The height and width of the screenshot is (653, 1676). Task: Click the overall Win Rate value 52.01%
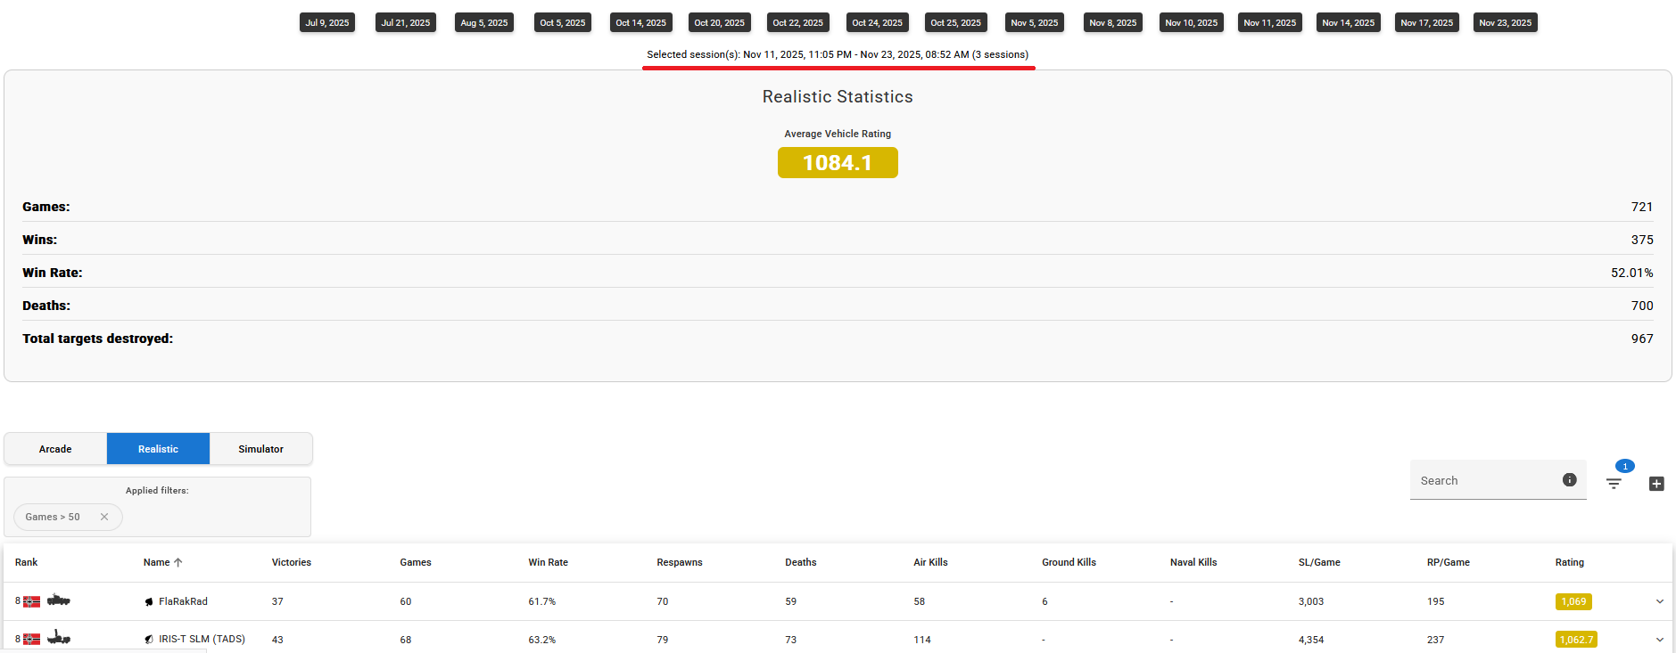1632,273
